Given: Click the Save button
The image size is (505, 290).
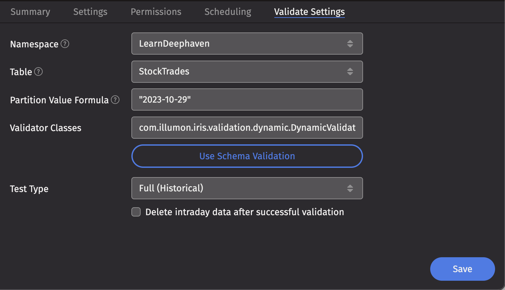Looking at the screenshot, I should point(463,269).
